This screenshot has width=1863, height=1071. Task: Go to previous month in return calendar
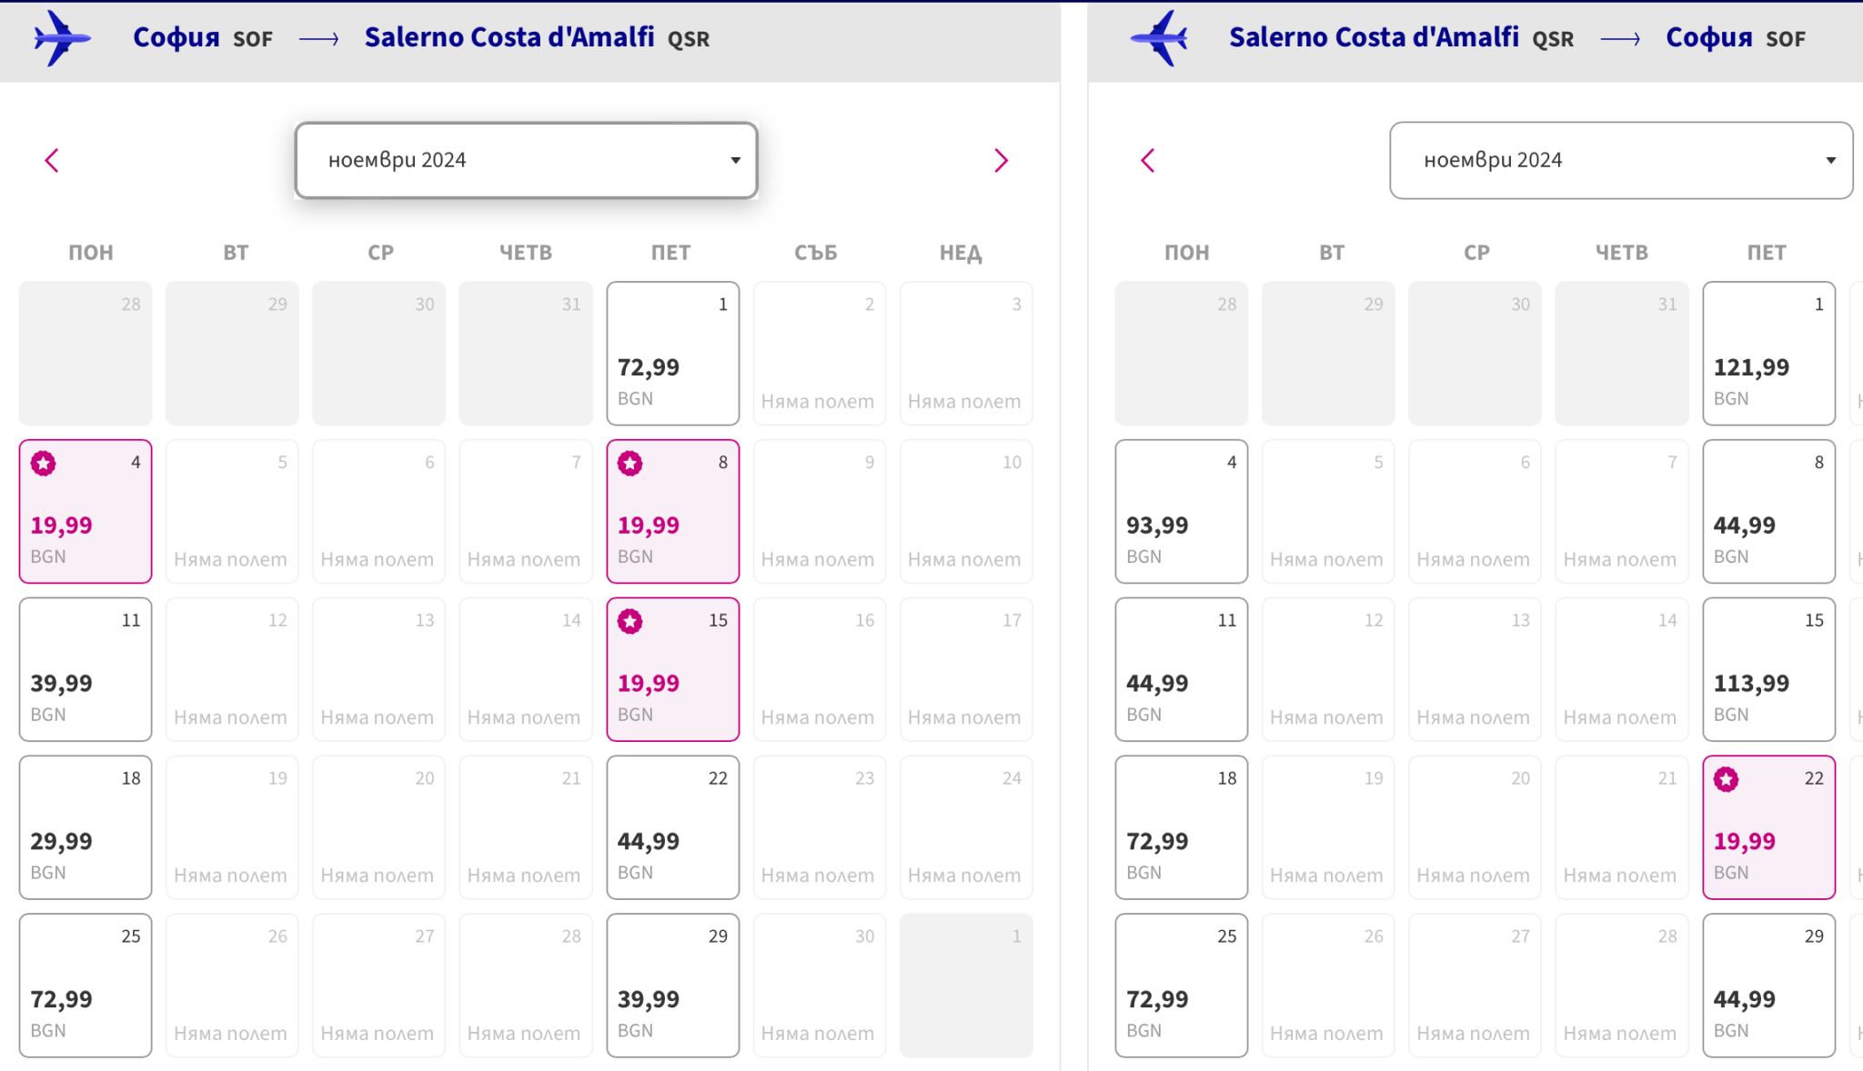coord(1148,161)
